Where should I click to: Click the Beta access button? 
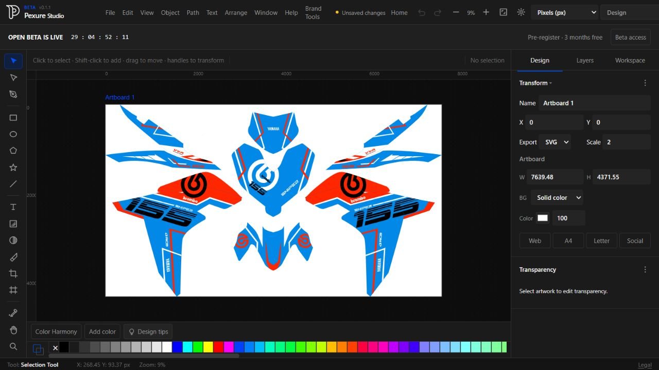630,37
